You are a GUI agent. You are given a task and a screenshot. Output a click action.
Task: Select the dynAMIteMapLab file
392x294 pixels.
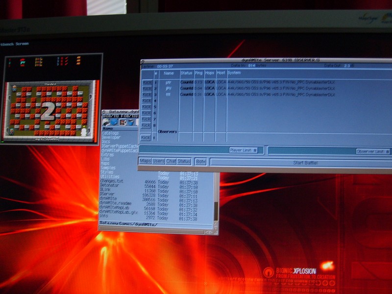point(115,207)
